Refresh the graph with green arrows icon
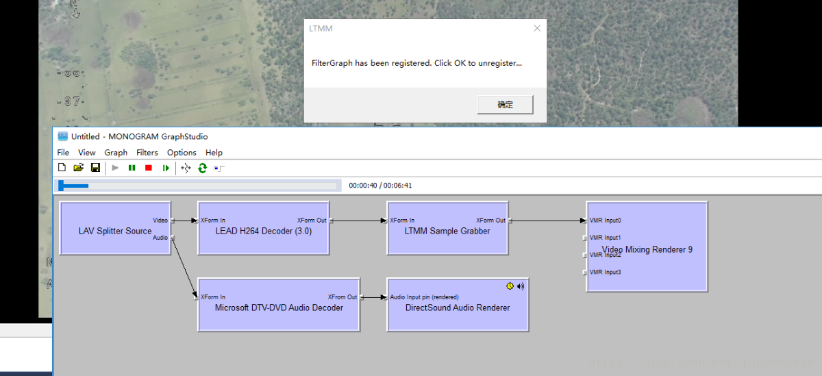This screenshot has width=822, height=376. click(x=202, y=168)
